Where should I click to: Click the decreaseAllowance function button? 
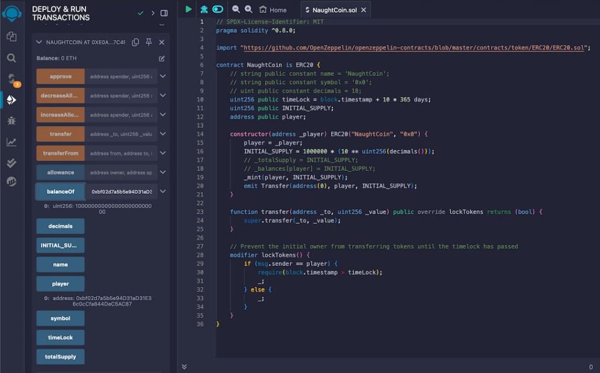coord(60,95)
